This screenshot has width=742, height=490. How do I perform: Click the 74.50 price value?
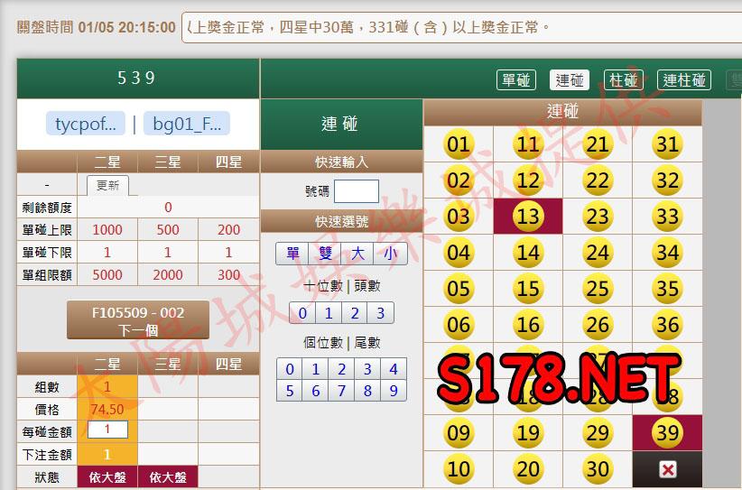[107, 410]
